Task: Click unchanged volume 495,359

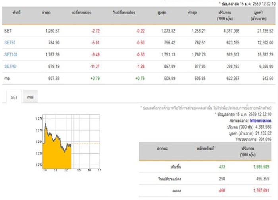Action: coord(263,179)
